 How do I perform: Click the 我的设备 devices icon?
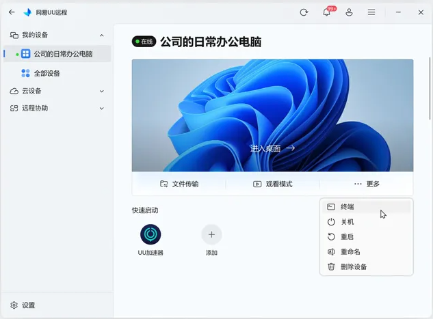[14, 36]
